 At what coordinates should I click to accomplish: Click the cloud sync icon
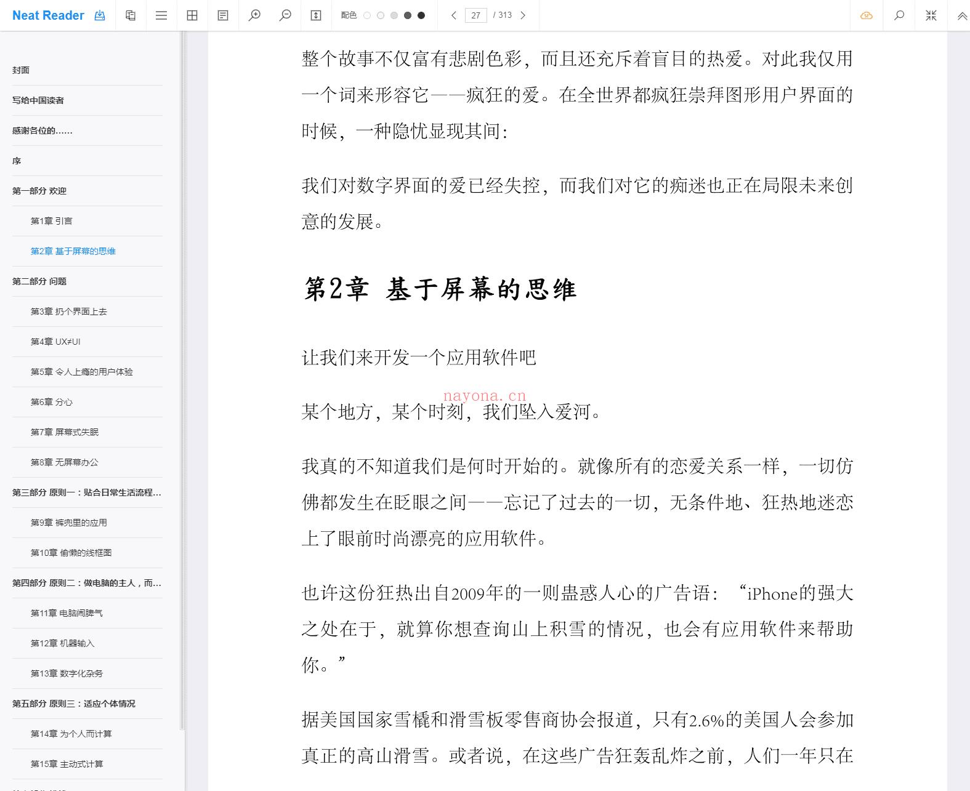point(867,15)
